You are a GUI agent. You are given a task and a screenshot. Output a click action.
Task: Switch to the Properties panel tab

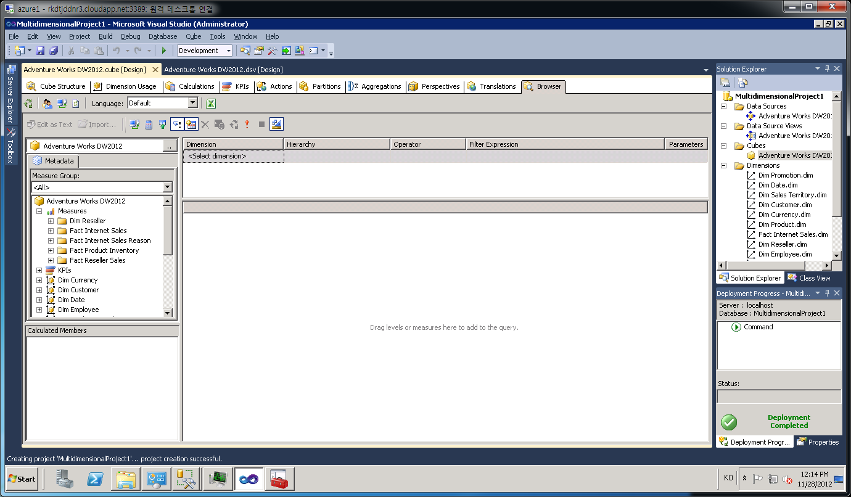tap(818, 442)
